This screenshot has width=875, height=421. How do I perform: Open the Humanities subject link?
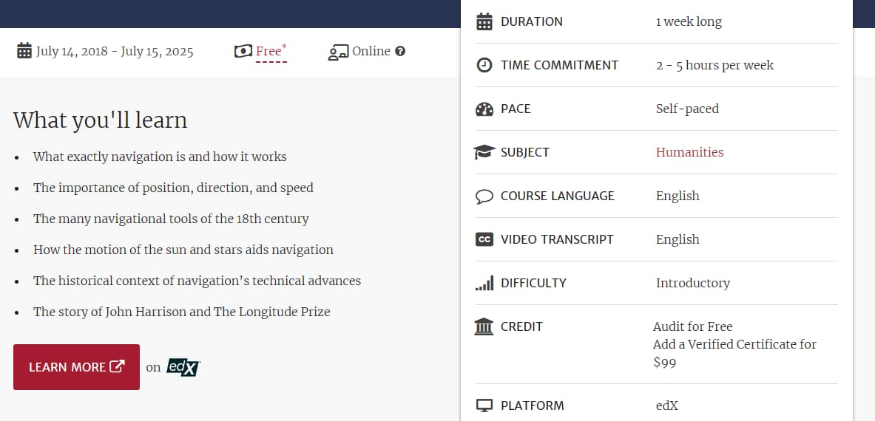point(689,152)
